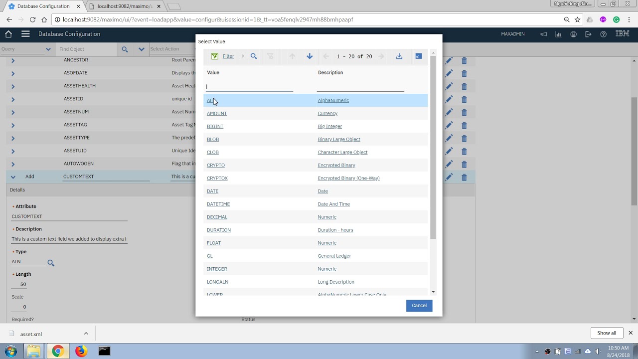This screenshot has width=638, height=359.
Task: Open command prompt from the taskbar
Action: [x=104, y=351]
